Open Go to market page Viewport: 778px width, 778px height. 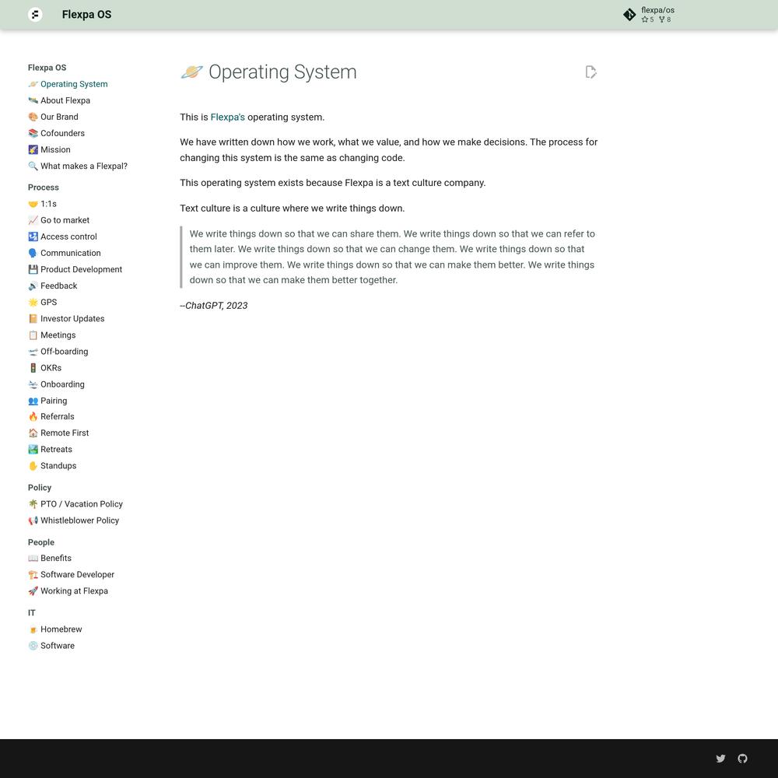59,220
